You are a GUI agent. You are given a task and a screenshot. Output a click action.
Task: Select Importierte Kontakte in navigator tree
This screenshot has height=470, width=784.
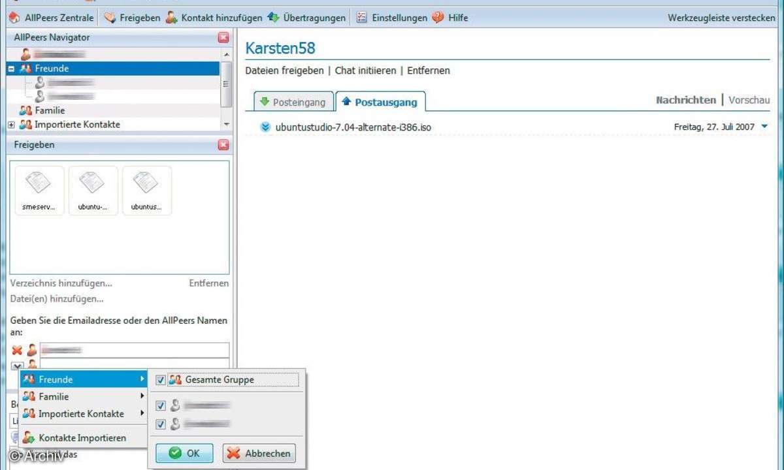77,124
